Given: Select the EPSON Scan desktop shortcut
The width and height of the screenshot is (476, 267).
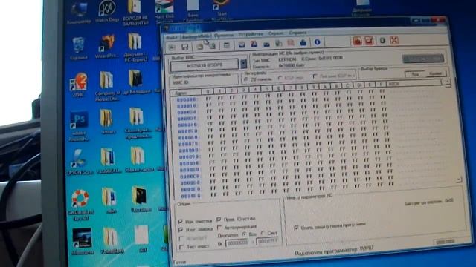Looking at the screenshot, I should coord(80,162).
